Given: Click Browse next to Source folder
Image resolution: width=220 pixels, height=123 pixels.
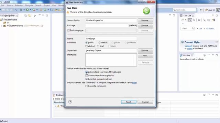Looking at the screenshot, I should 145,20.
